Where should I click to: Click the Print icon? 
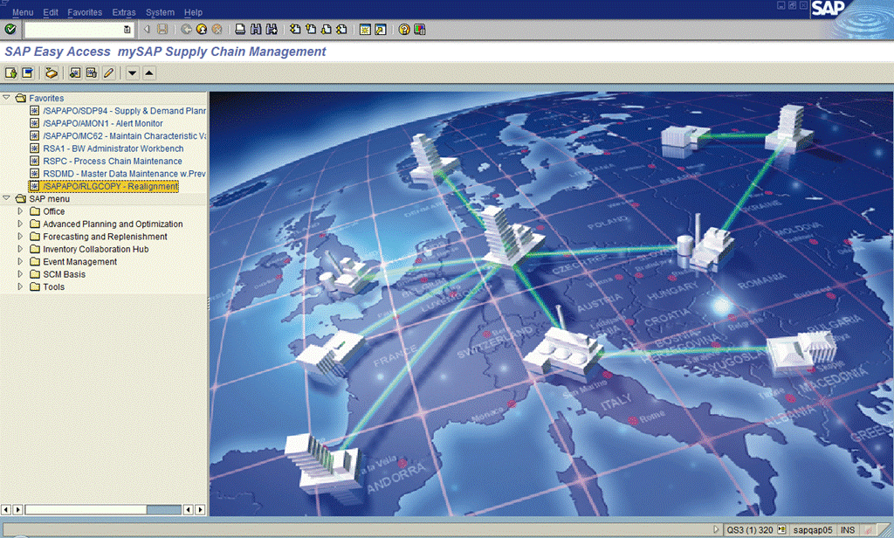click(x=241, y=29)
